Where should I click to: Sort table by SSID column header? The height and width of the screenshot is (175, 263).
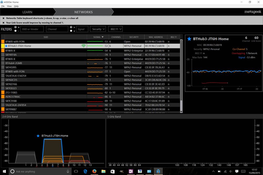[46, 37]
